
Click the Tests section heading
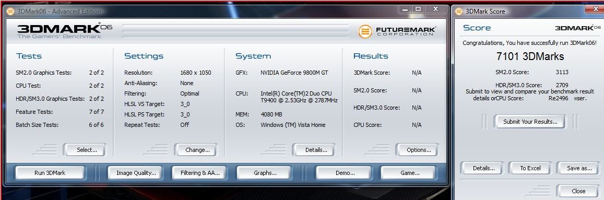pos(29,56)
